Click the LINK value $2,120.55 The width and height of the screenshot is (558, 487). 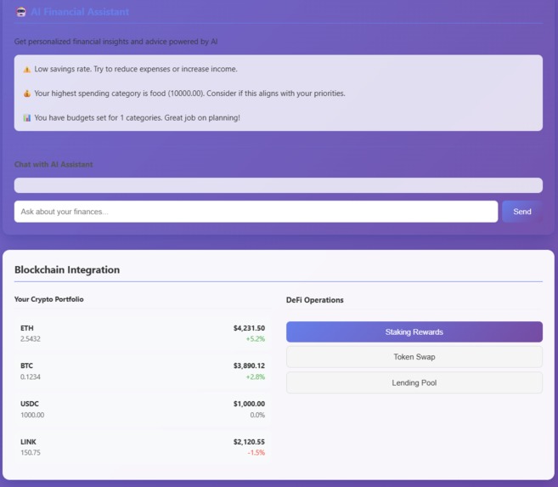click(249, 442)
